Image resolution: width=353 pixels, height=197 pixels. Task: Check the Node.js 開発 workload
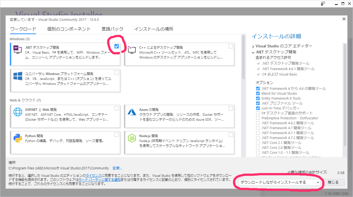[231, 135]
